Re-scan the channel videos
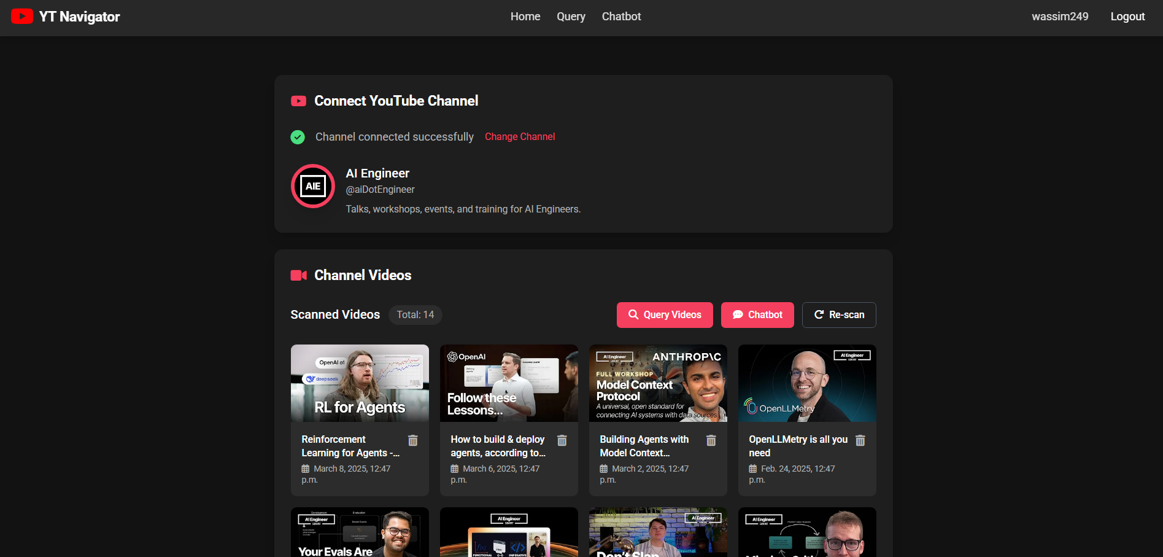This screenshot has width=1163, height=557. [839, 315]
